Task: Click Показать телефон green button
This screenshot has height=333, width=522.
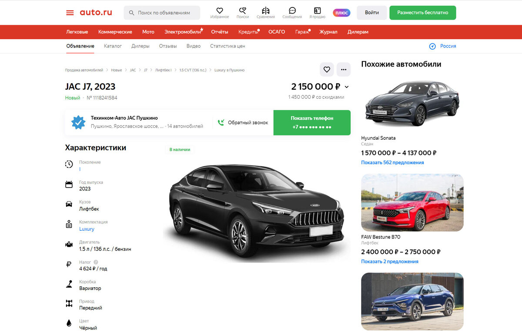Action: 312,122
